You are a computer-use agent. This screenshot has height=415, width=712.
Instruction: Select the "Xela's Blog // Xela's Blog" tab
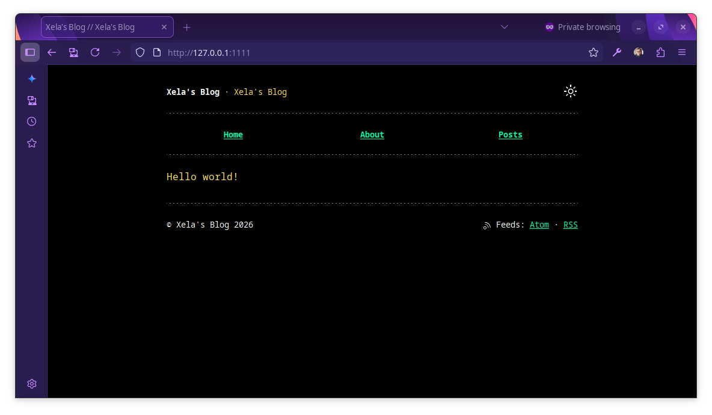(99, 27)
